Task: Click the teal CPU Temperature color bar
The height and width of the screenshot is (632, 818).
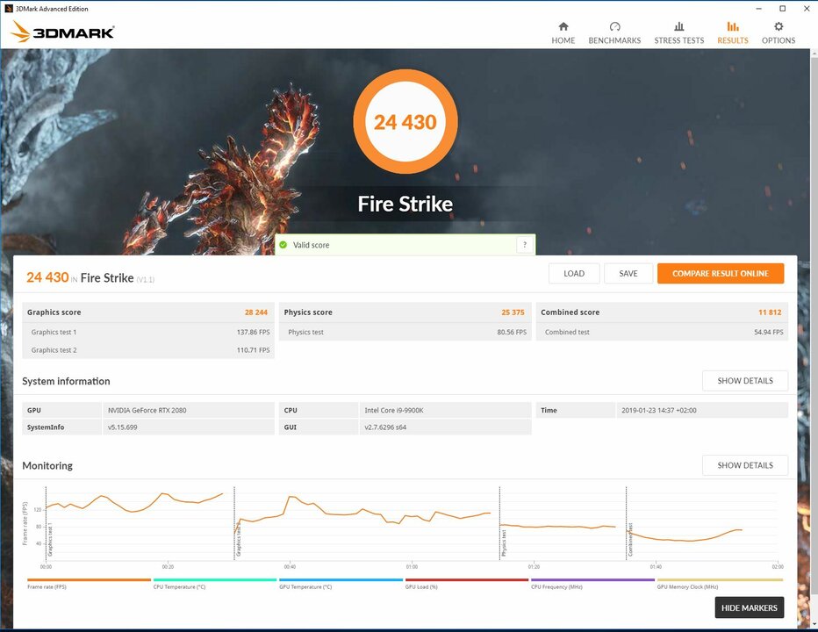Action: pyautogui.click(x=214, y=580)
